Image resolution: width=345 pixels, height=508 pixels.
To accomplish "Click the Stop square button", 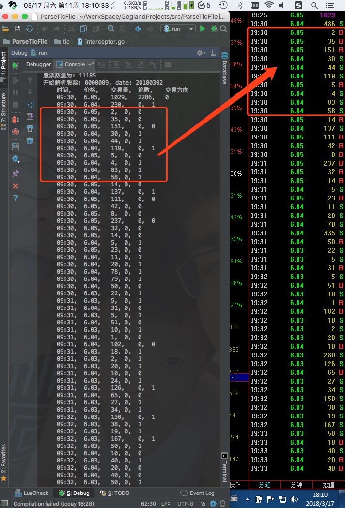I will (15, 105).
